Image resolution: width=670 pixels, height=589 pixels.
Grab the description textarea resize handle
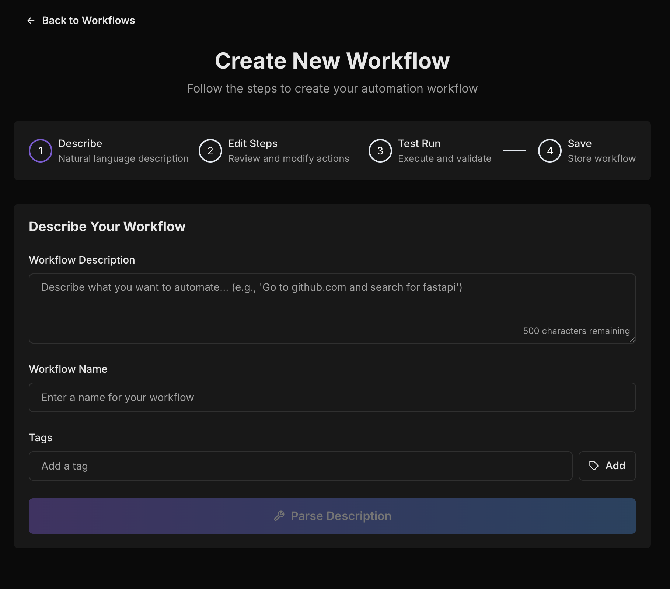click(632, 340)
